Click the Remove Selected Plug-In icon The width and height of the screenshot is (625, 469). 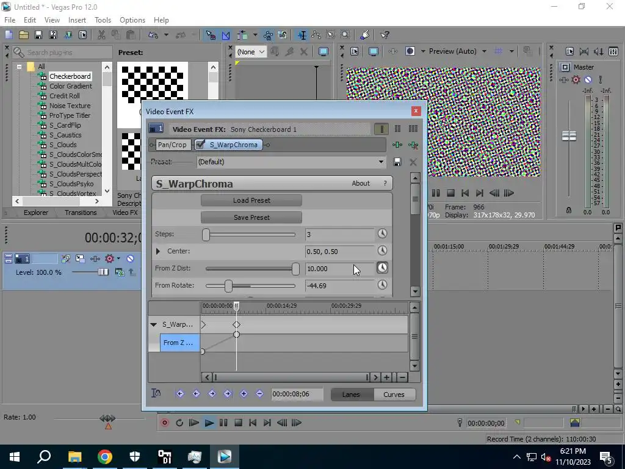point(413,145)
